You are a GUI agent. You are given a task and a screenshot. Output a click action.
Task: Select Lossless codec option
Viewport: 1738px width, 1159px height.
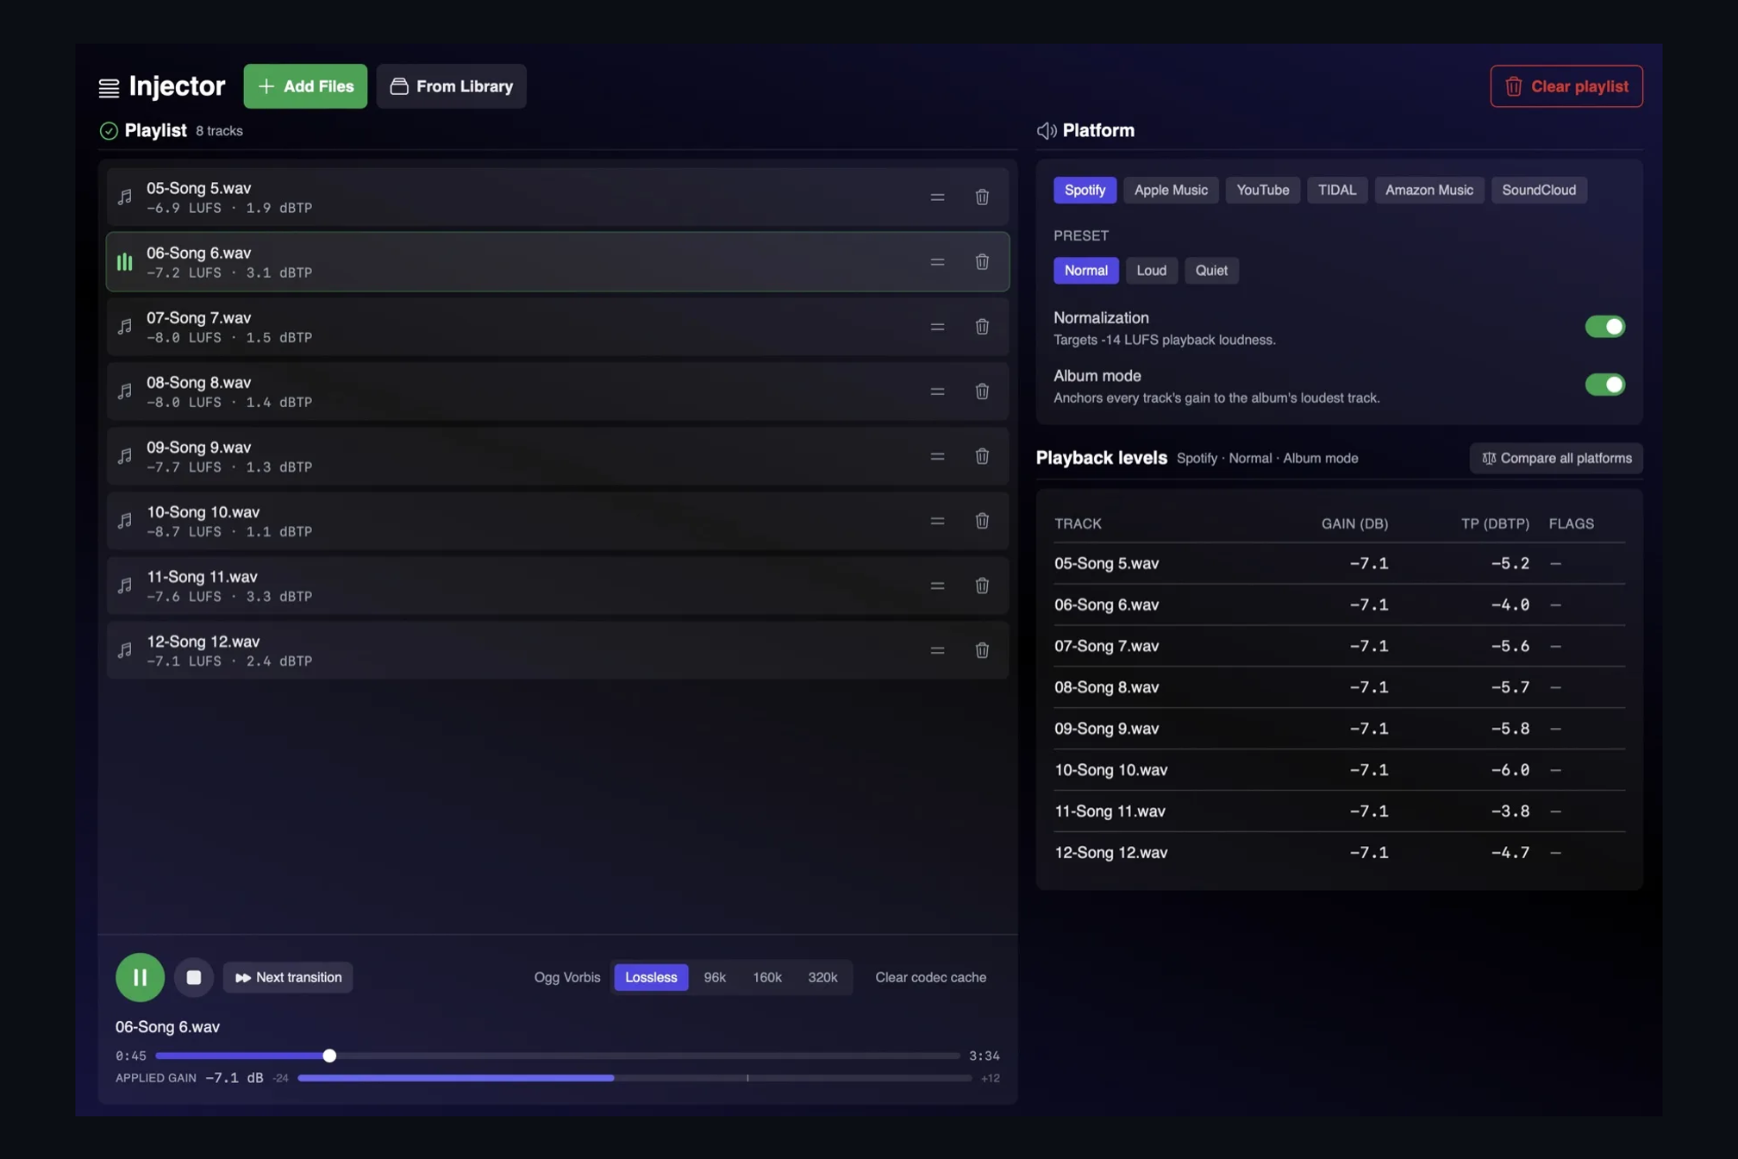tap(651, 977)
